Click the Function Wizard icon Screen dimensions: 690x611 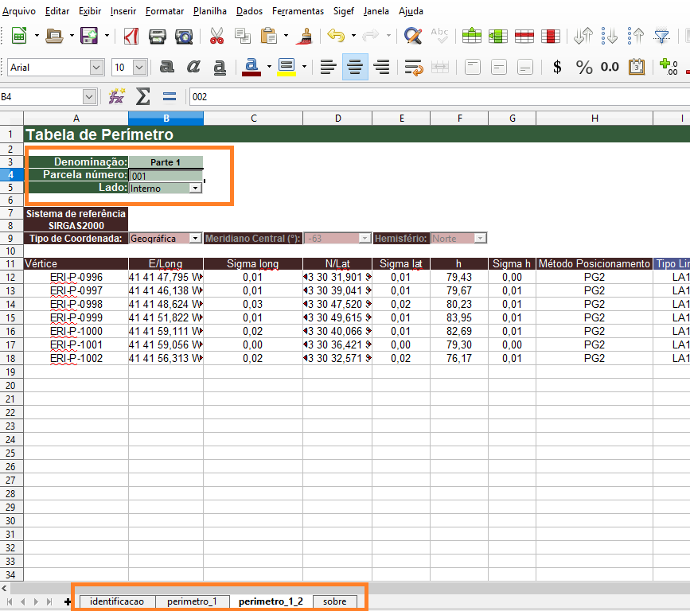pos(117,97)
